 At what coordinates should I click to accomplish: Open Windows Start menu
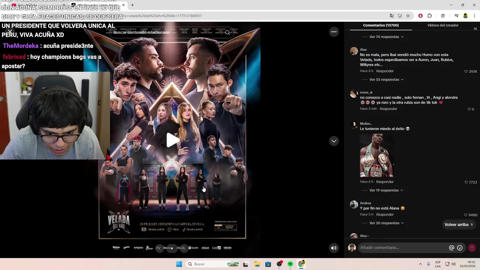(179, 264)
